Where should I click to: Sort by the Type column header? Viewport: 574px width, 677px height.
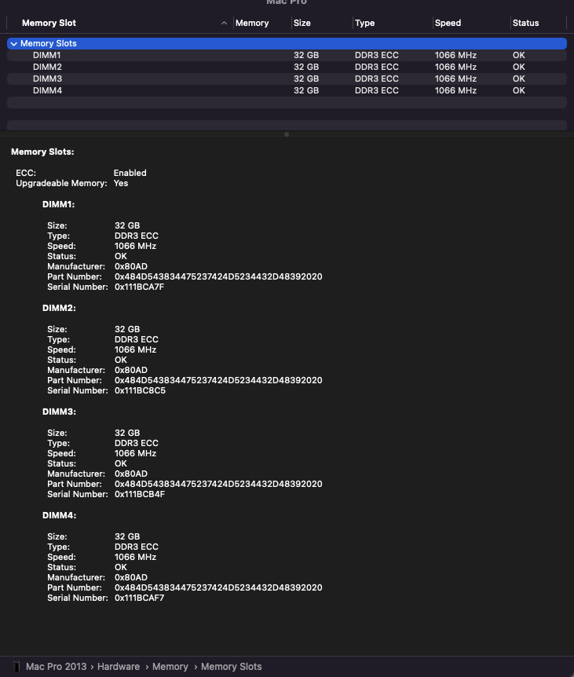pos(364,24)
